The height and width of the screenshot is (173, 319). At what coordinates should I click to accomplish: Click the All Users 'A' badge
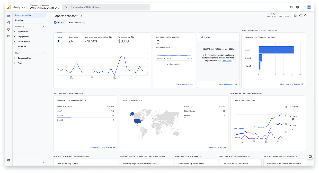click(55, 22)
